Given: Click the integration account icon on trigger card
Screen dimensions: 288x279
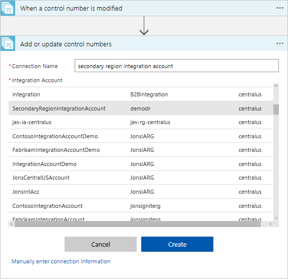Looking at the screenshot, I should 8,8.
